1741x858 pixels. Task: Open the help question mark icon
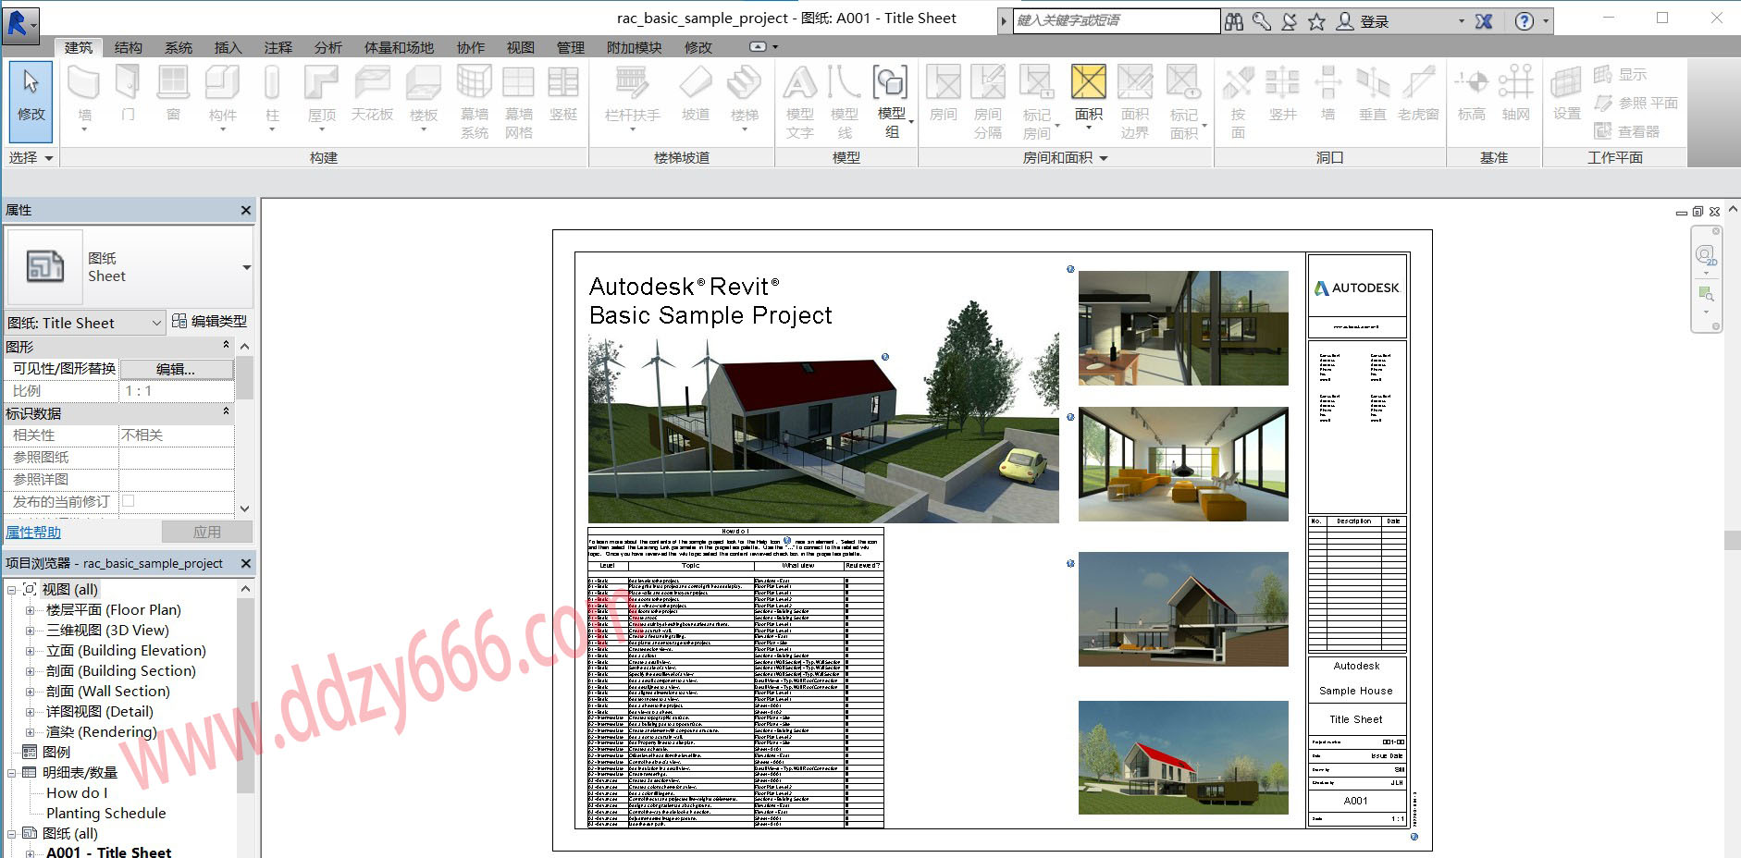[x=1524, y=21]
